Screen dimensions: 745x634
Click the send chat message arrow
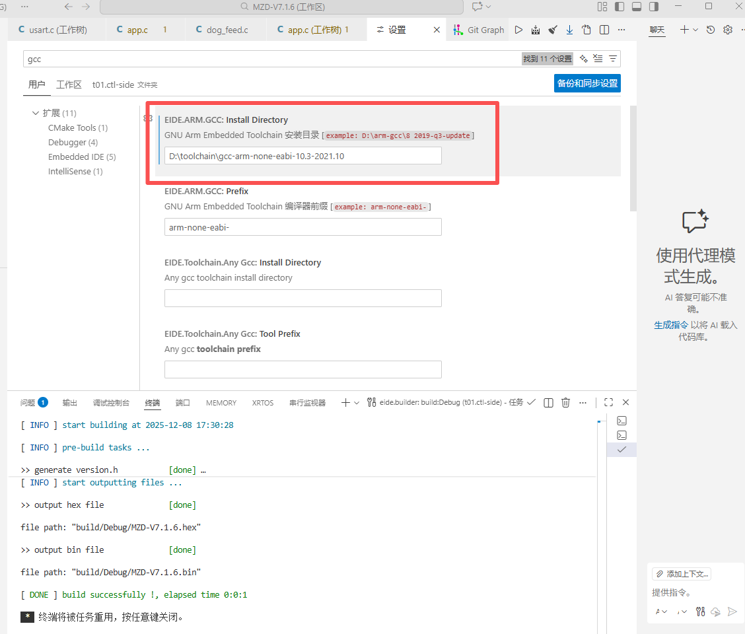(732, 612)
